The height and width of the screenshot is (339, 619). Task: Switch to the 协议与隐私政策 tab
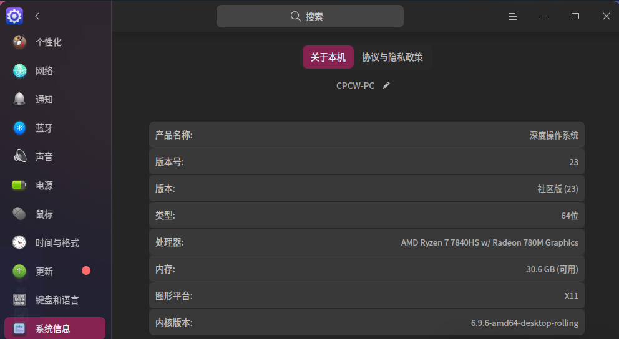coord(392,57)
